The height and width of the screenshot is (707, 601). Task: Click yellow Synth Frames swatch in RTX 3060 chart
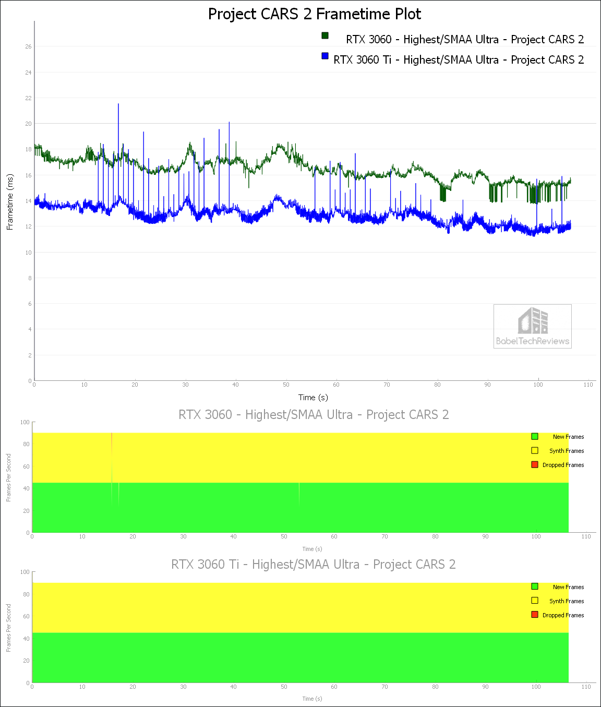[x=535, y=450]
